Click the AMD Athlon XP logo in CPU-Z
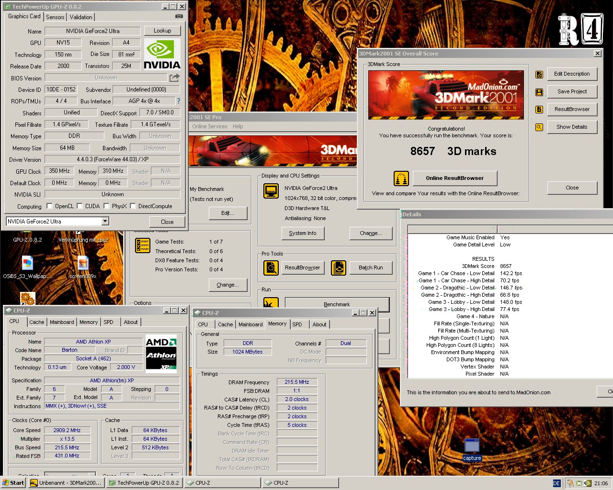This screenshot has height=490, width=613. pos(161,354)
